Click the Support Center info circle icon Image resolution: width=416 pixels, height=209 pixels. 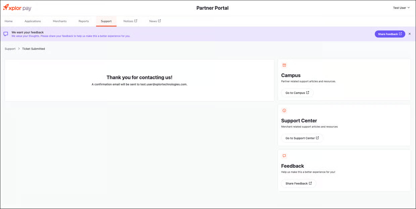[x=284, y=111]
